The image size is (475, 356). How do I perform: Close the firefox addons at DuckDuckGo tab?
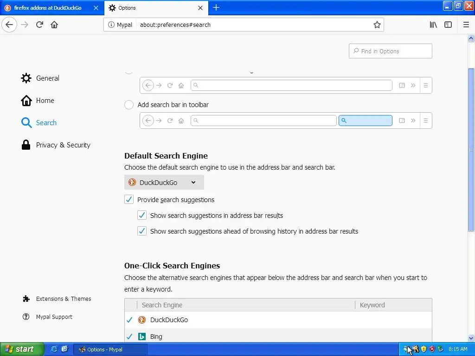tap(96, 8)
